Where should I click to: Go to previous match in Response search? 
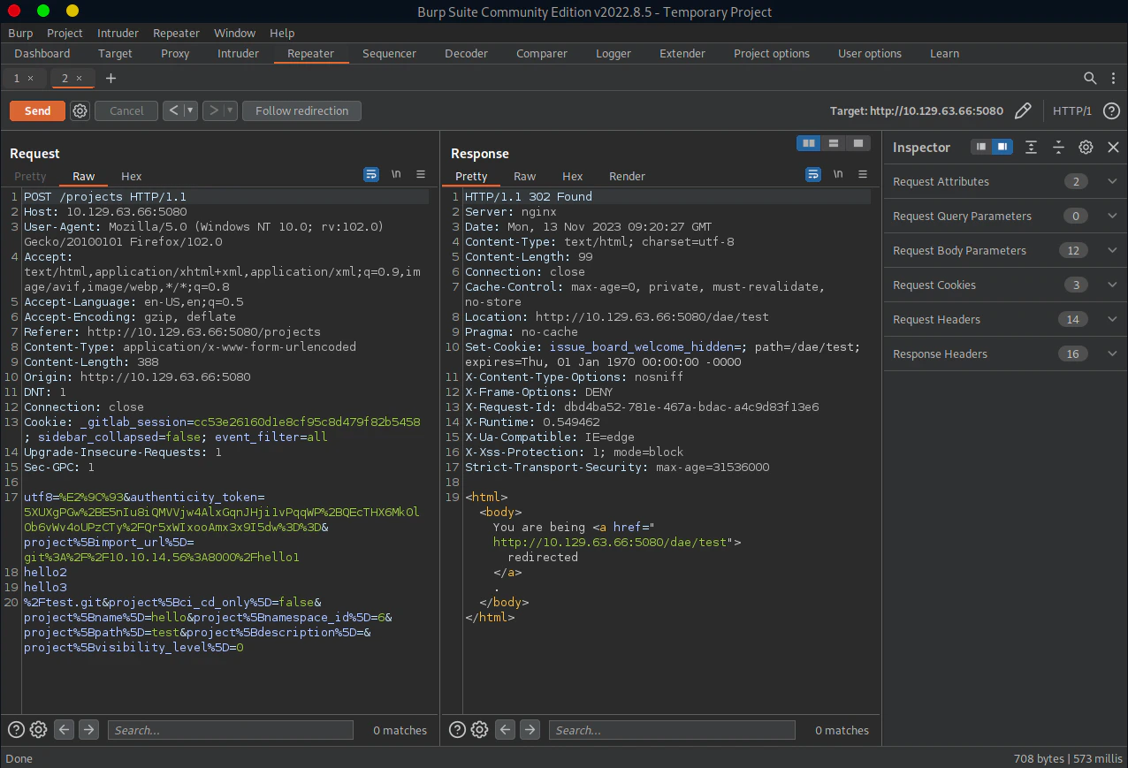pos(505,729)
